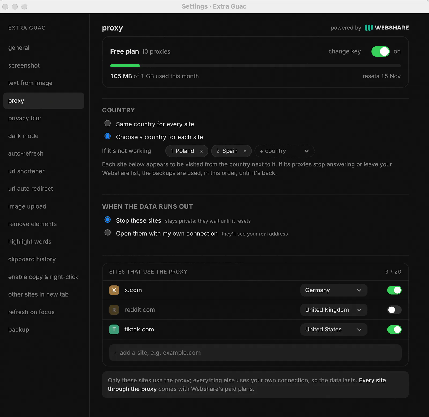The image size is (429, 417).
Task: Select the proxy sidebar item
Action: click(44, 101)
